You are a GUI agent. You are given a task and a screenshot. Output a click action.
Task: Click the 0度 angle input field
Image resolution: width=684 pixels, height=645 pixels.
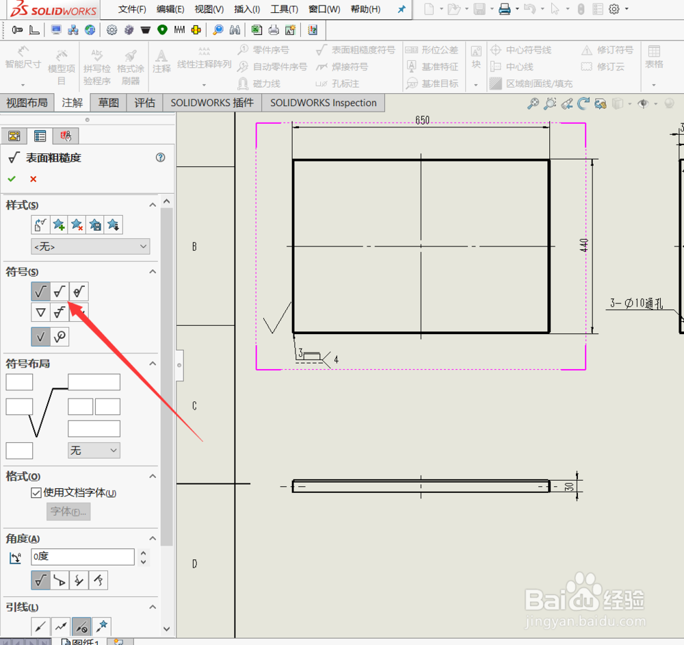(x=83, y=557)
